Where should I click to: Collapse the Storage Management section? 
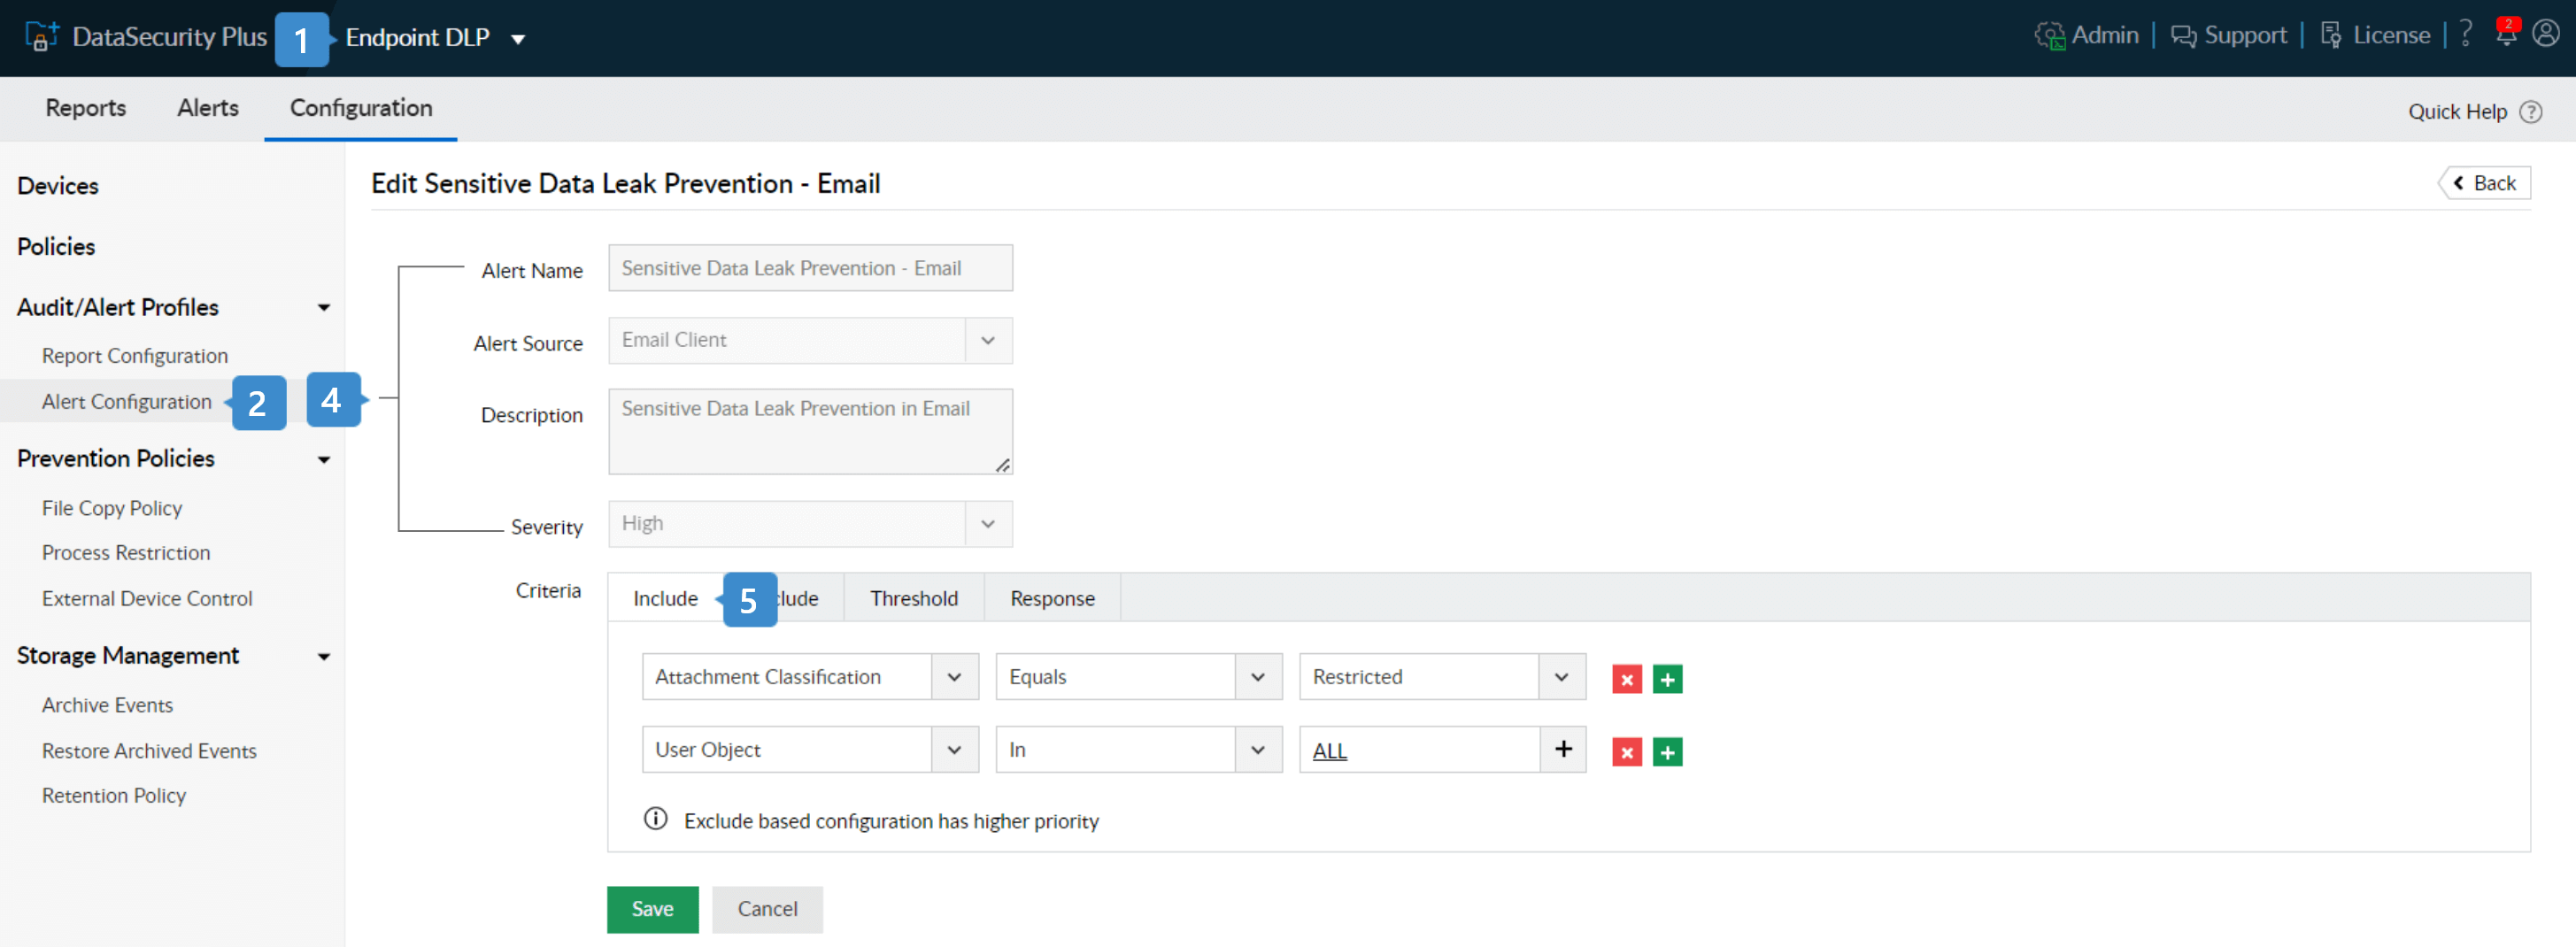click(x=324, y=657)
